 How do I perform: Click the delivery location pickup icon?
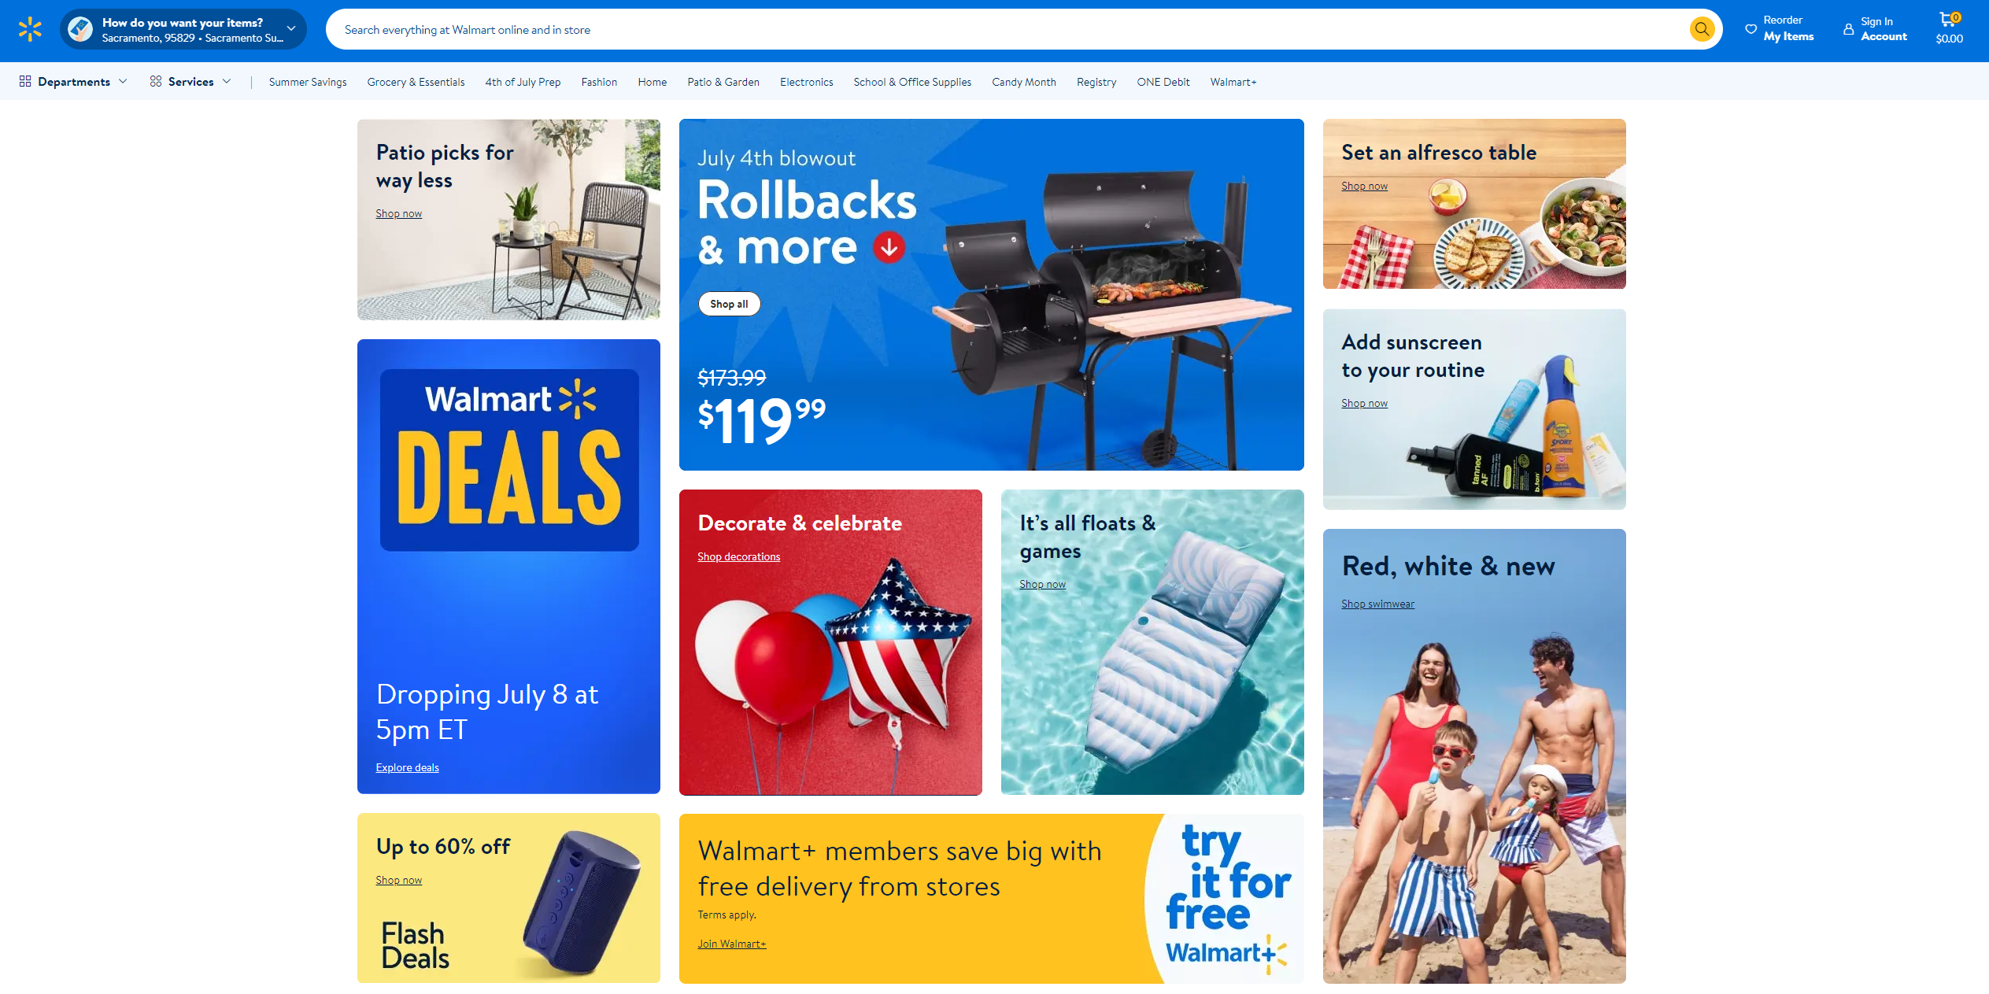coord(79,29)
